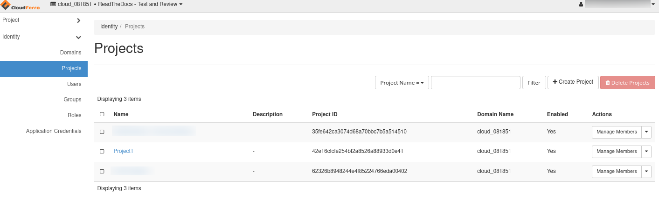Open actions dropdown arrow for project 62326b89
The width and height of the screenshot is (659, 199).
646,172
